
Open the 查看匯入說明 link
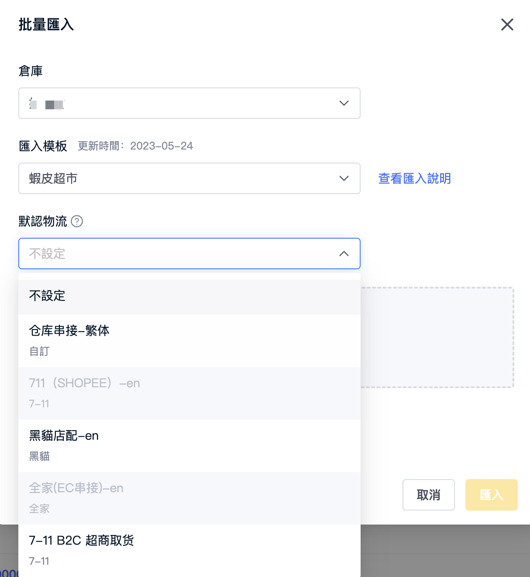click(414, 178)
